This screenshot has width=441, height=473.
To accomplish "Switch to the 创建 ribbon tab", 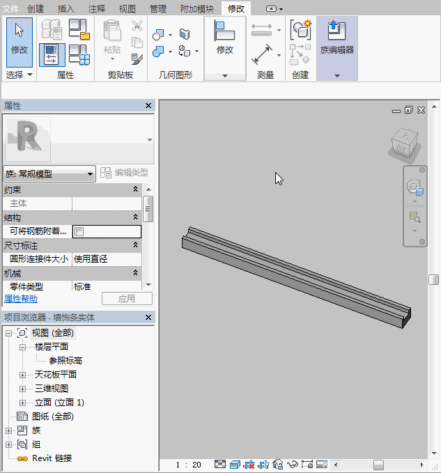I will tap(36, 9).
